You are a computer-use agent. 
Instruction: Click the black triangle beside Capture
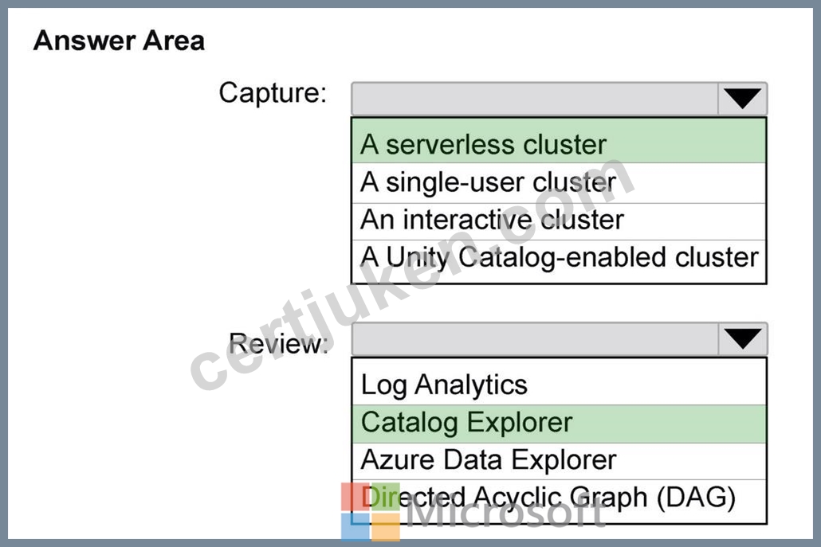pyautogui.click(x=742, y=98)
